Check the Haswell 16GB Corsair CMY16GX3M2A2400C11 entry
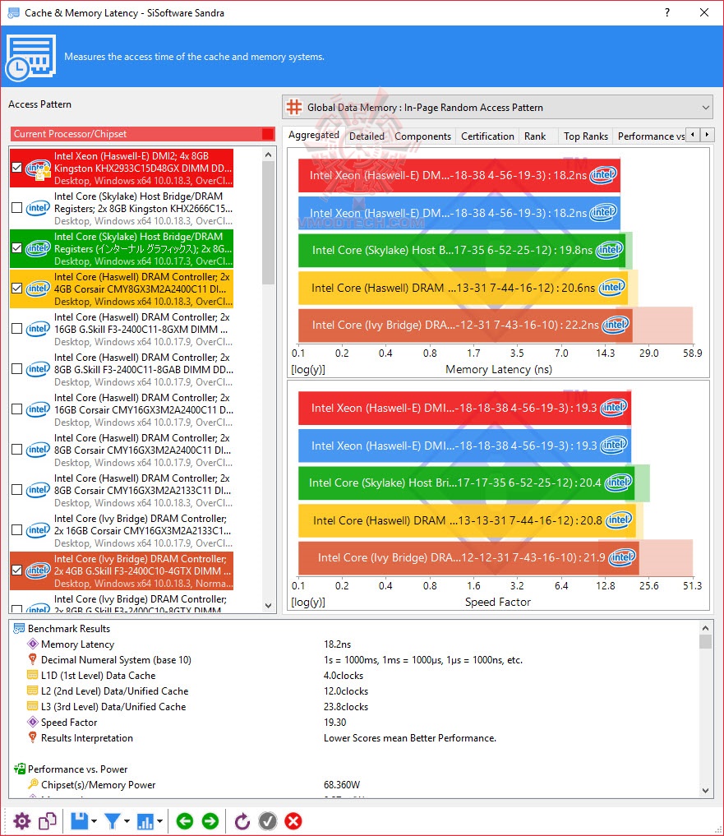The image size is (724, 836). point(16,409)
